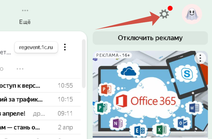The width and height of the screenshot is (212, 139).
Task: Open the email received at 10:15
Action: 40,99
